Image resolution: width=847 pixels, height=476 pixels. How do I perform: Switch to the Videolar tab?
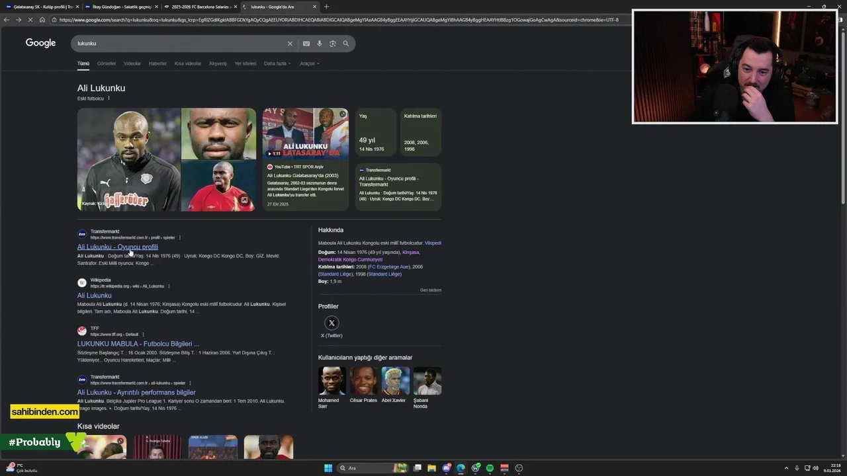pyautogui.click(x=132, y=63)
